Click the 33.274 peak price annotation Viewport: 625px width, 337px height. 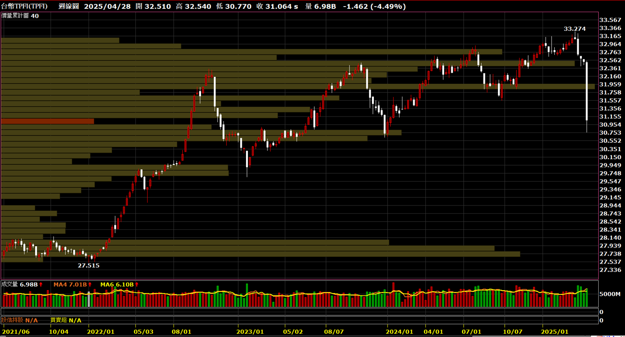tap(574, 29)
